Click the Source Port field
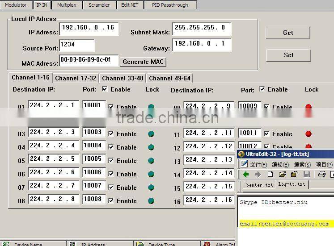This screenshot has width=334, height=246. tap(77, 45)
